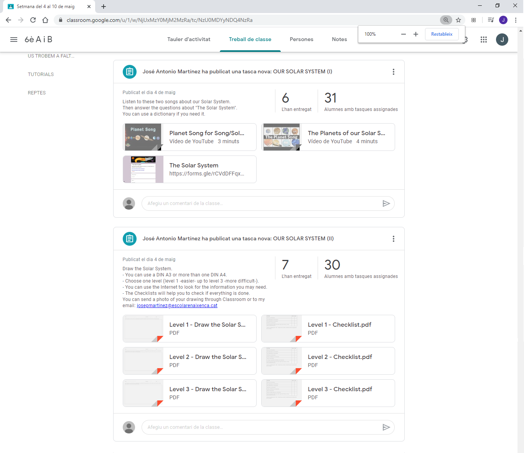Screen dimensions: 524x453
Task: Open the Google apps grid
Action: [x=483, y=40]
